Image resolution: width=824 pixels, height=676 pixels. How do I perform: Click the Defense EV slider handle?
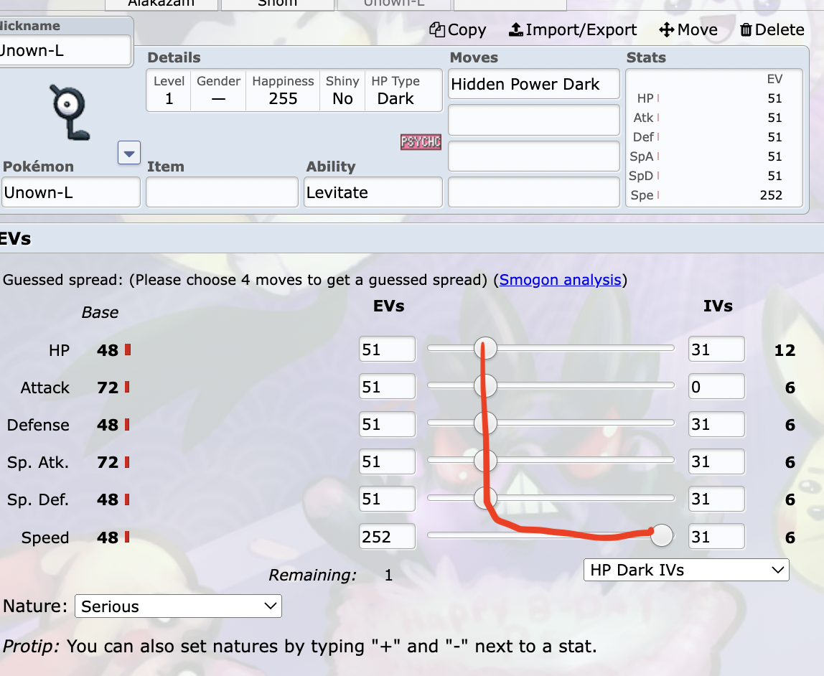(x=485, y=423)
